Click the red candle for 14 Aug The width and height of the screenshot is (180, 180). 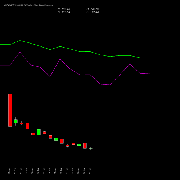pyautogui.click(x=50, y=137)
